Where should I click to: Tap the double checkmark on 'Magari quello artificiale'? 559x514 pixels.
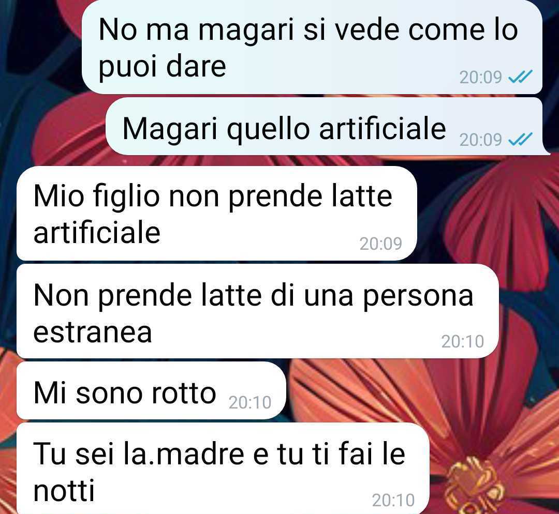(x=520, y=139)
